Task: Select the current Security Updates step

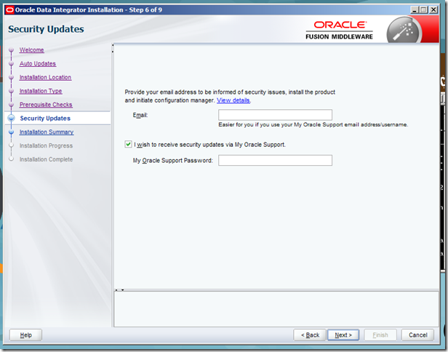Action: (x=45, y=119)
